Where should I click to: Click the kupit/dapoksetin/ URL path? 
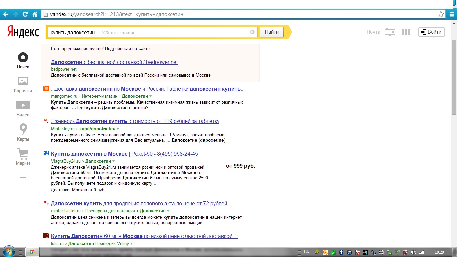[97, 129]
